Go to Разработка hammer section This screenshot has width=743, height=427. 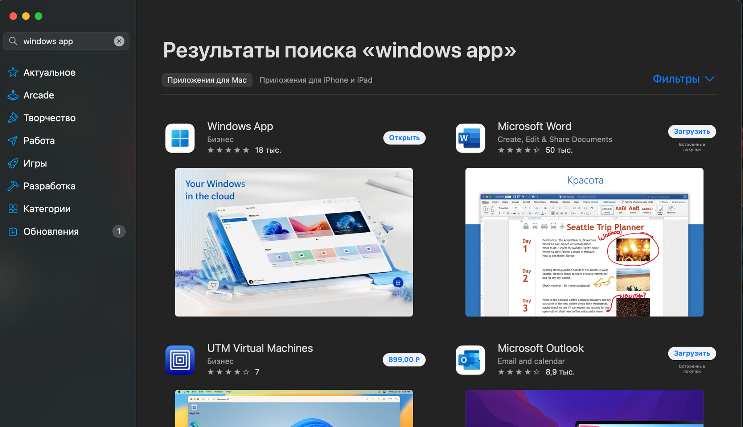[49, 186]
